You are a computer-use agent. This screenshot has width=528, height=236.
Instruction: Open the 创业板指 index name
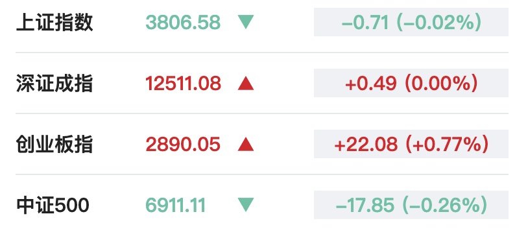[x=54, y=145]
